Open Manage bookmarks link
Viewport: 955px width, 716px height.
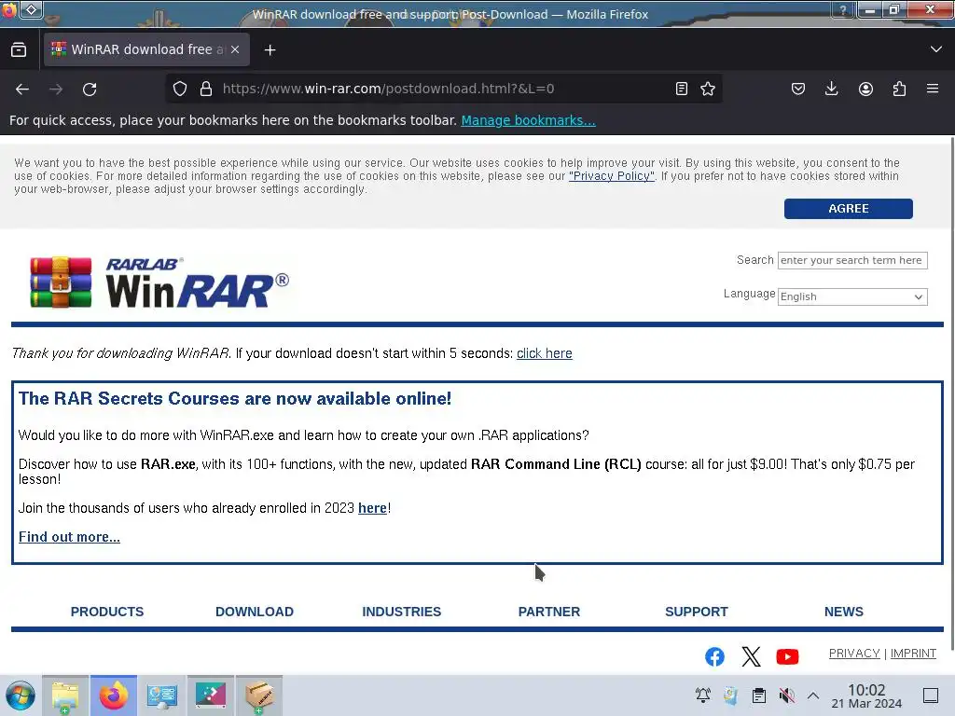point(528,120)
